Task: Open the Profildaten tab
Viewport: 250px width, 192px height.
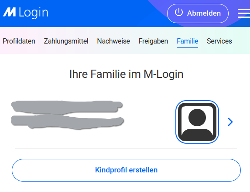Action: point(19,41)
